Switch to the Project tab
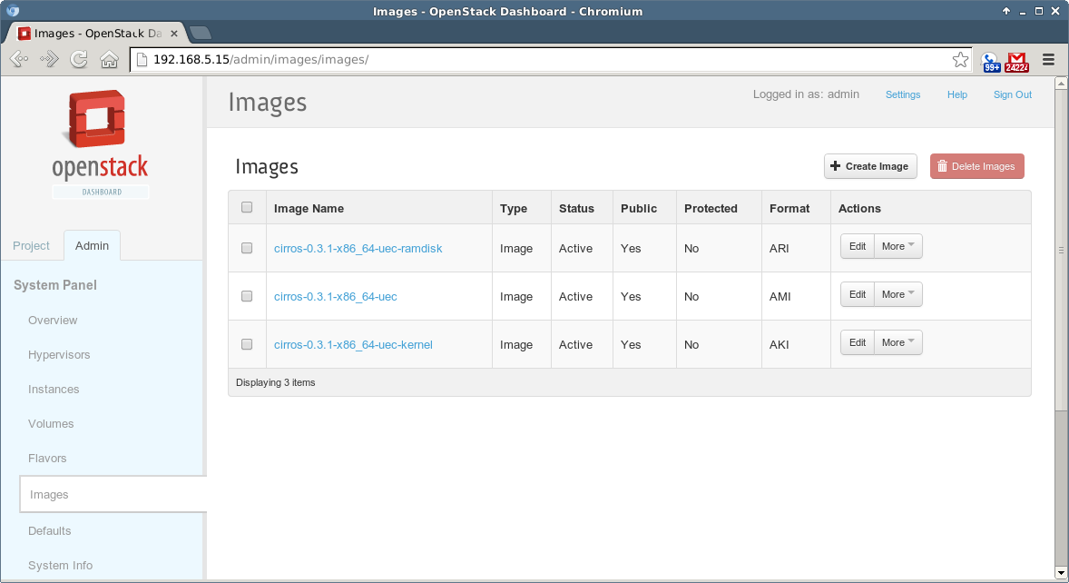Screen dimensions: 1069x583 click(32, 246)
